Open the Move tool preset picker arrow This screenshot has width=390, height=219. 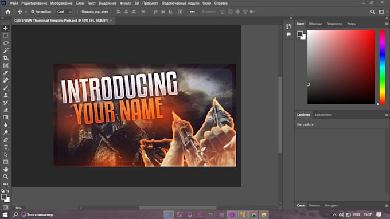(x=26, y=12)
